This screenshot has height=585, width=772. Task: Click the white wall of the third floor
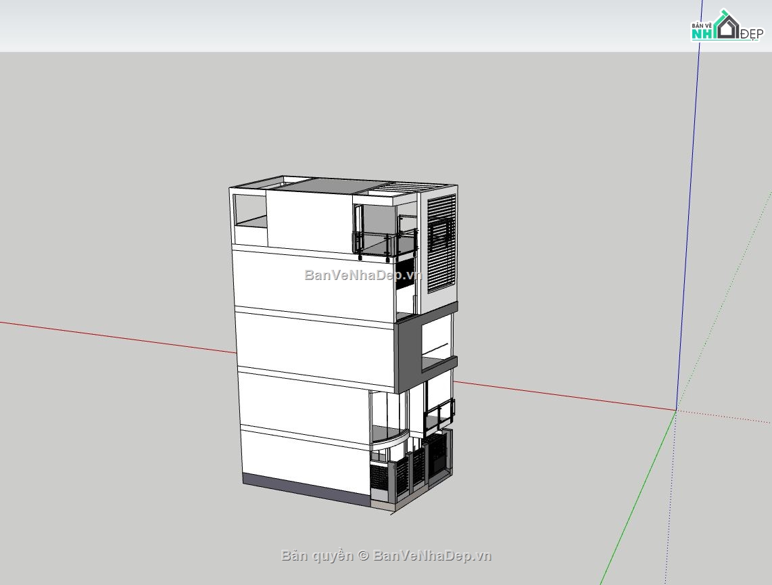click(304, 338)
